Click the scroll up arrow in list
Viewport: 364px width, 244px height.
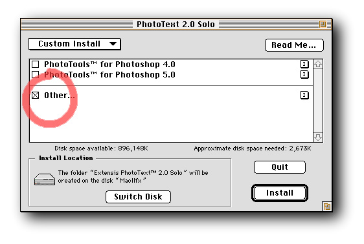tap(318, 64)
